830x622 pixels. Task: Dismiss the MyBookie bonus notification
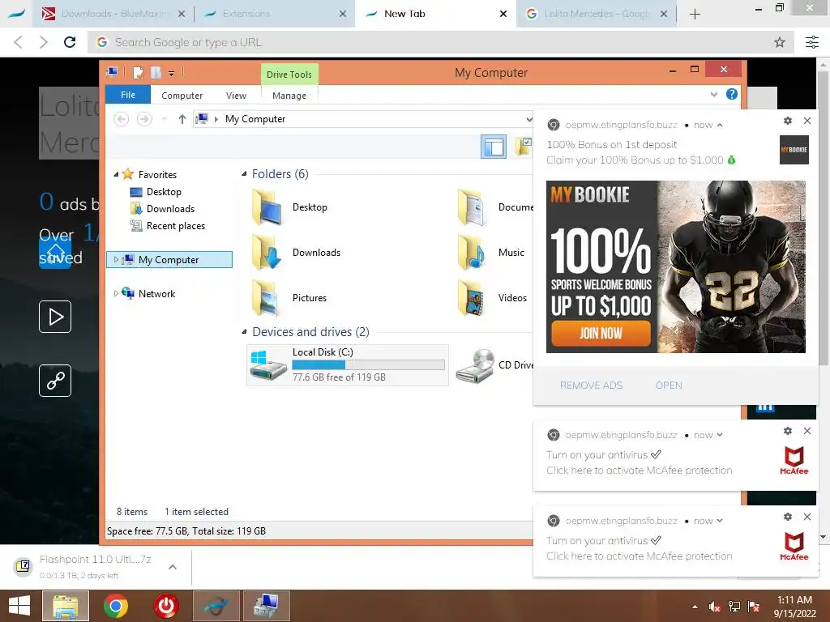pyautogui.click(x=807, y=121)
